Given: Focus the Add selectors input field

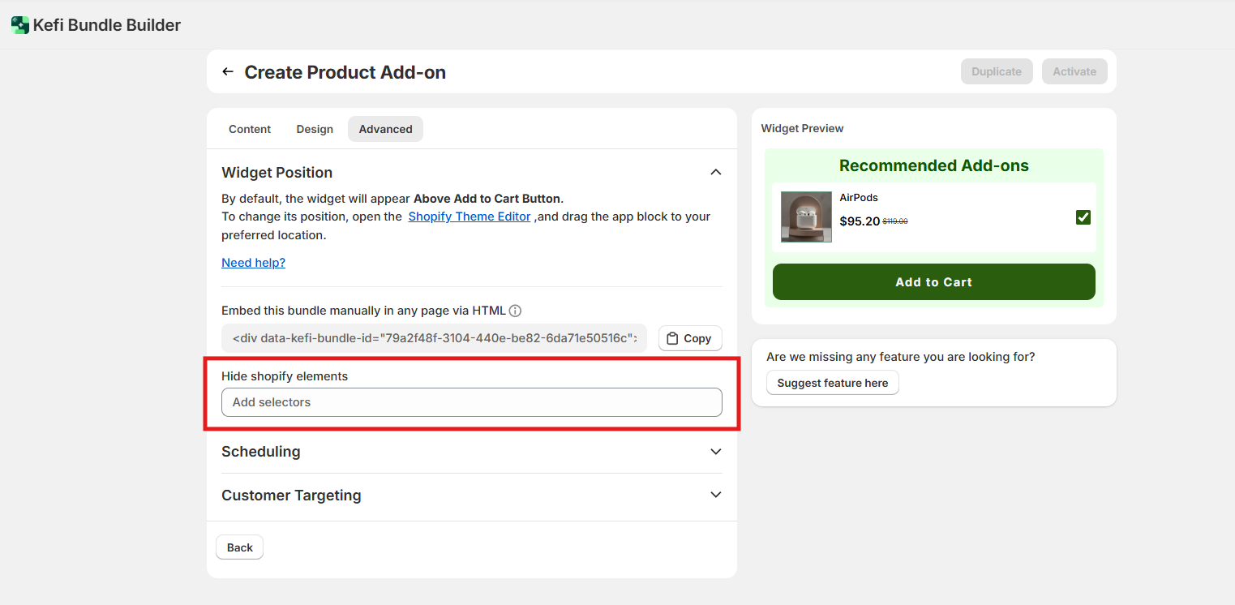Looking at the screenshot, I should click(x=471, y=402).
